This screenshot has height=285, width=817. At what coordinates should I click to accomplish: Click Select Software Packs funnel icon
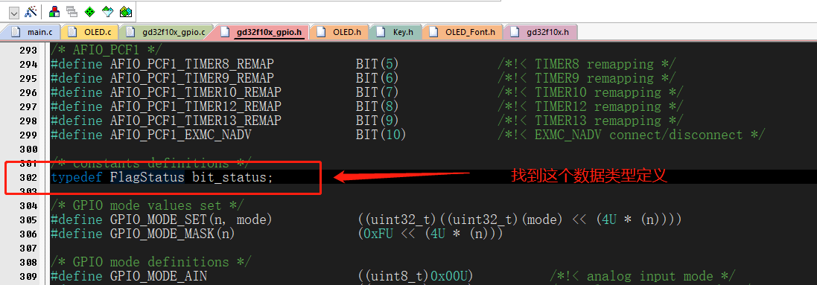(x=107, y=11)
